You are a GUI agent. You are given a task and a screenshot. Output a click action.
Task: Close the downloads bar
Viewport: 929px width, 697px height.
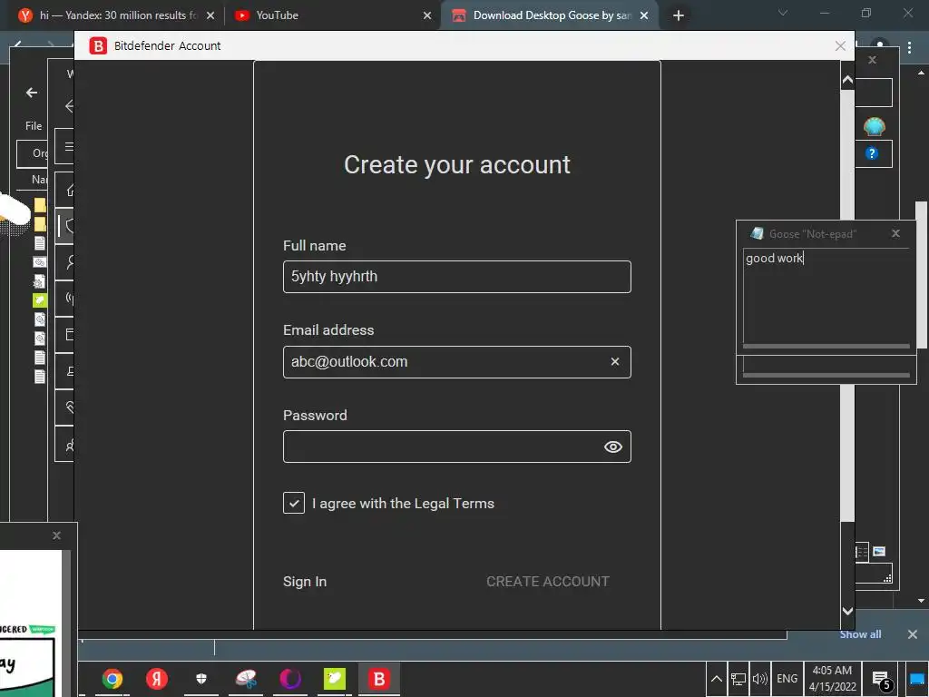[x=913, y=634]
